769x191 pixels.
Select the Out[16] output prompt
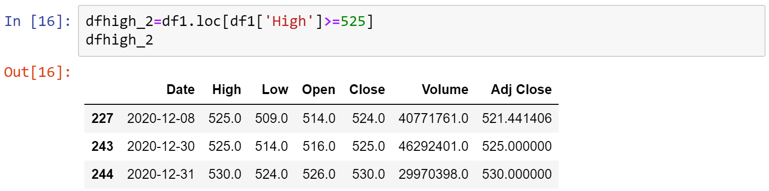[38, 72]
